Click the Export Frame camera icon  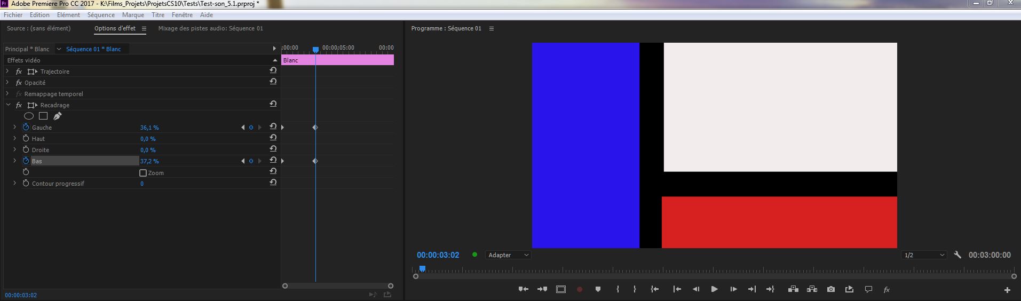click(x=831, y=289)
